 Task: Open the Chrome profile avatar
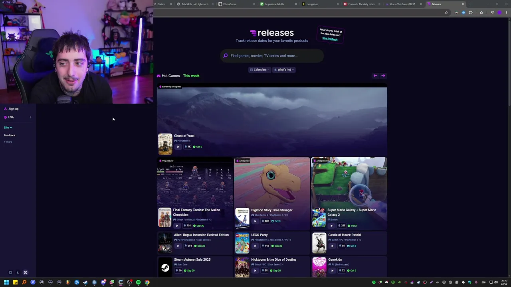499,13
